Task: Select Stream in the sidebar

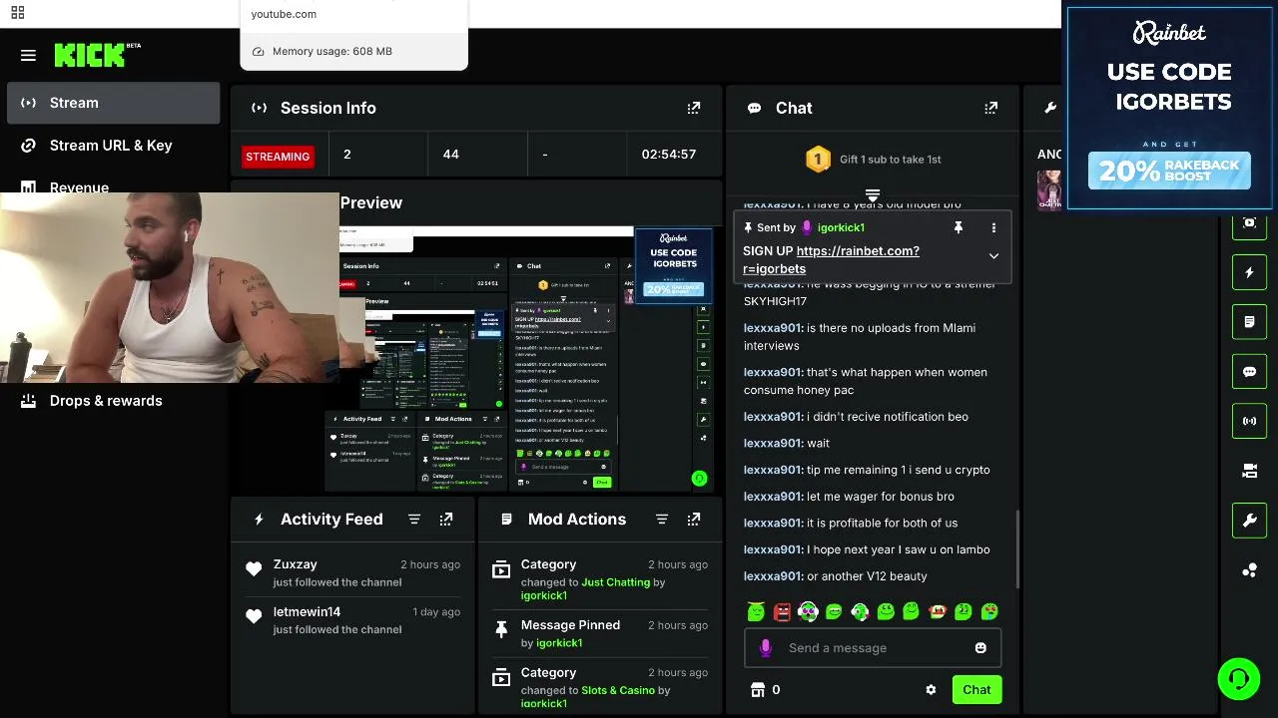Action: [113, 103]
